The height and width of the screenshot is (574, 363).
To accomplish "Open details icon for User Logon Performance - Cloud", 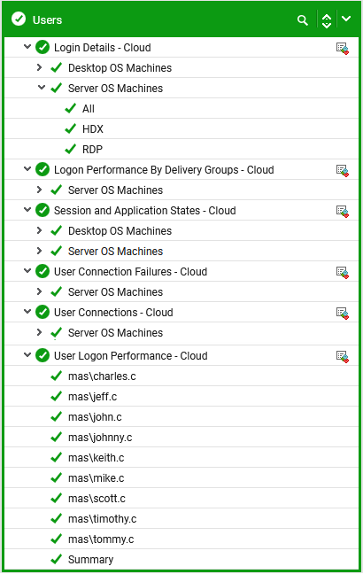I will pyautogui.click(x=343, y=357).
